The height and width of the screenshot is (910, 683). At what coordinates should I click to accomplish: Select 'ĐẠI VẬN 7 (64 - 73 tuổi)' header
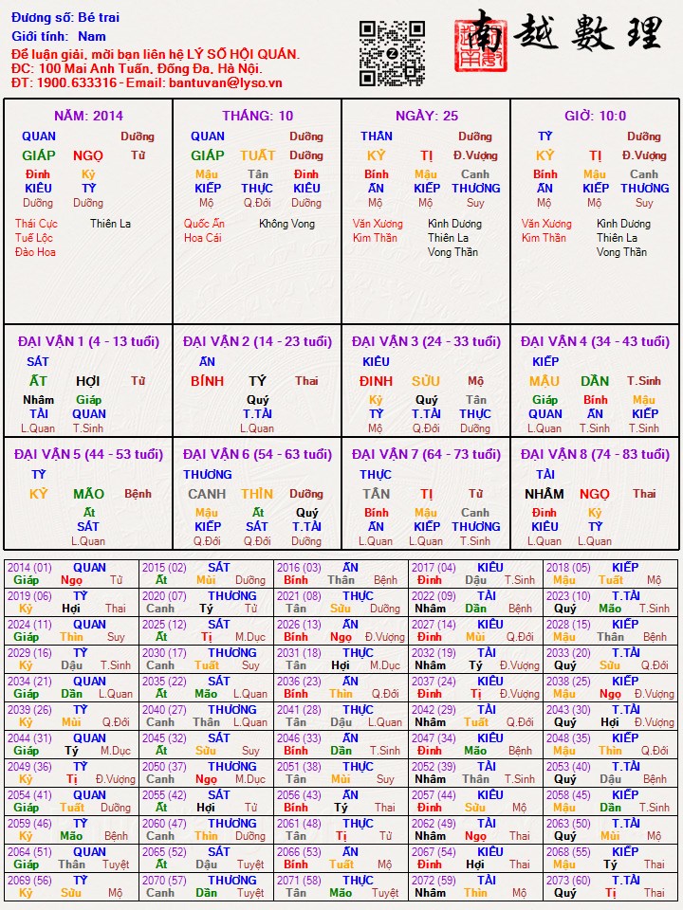pos(426,454)
